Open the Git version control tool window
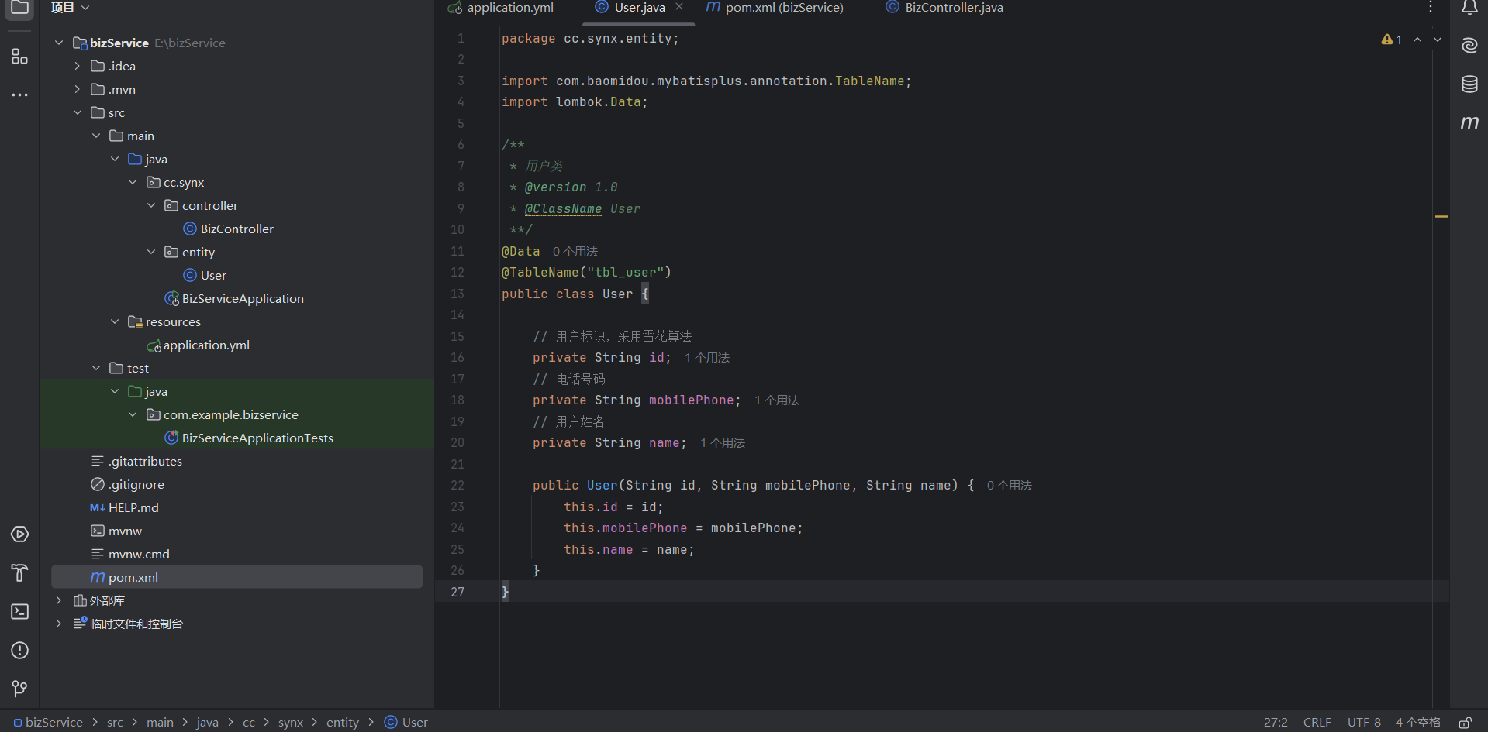This screenshot has width=1488, height=732. click(19, 689)
